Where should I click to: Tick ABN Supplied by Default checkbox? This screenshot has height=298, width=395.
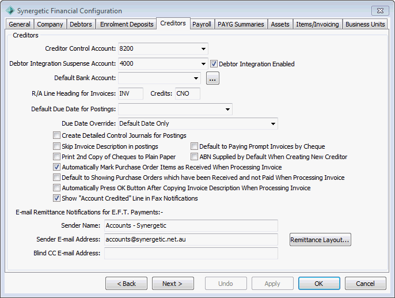[194, 157]
